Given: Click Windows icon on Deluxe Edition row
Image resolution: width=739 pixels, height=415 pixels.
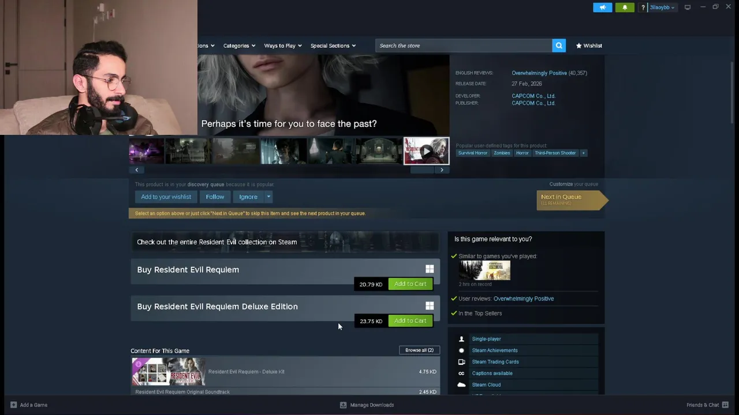Looking at the screenshot, I should [430, 306].
